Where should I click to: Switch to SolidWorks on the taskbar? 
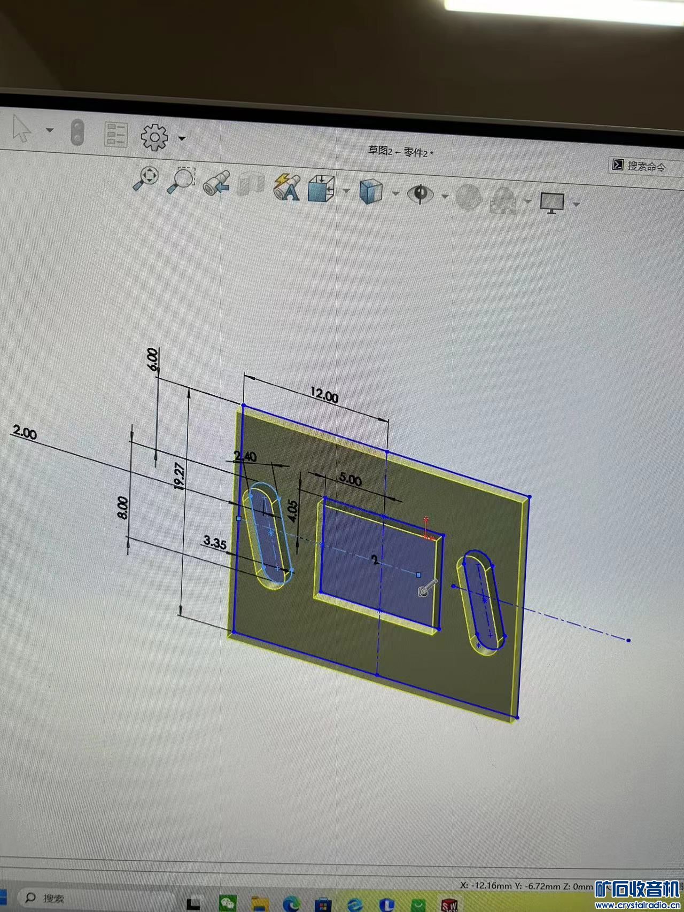point(450,905)
